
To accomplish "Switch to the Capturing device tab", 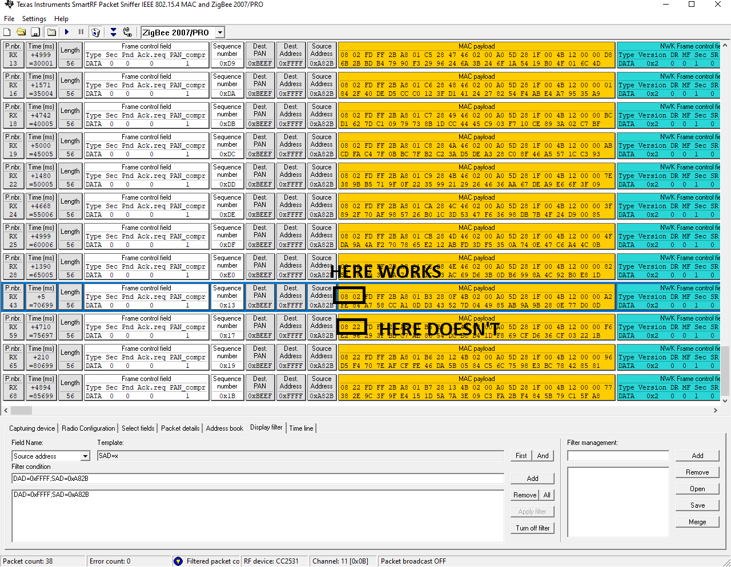I will [32, 428].
